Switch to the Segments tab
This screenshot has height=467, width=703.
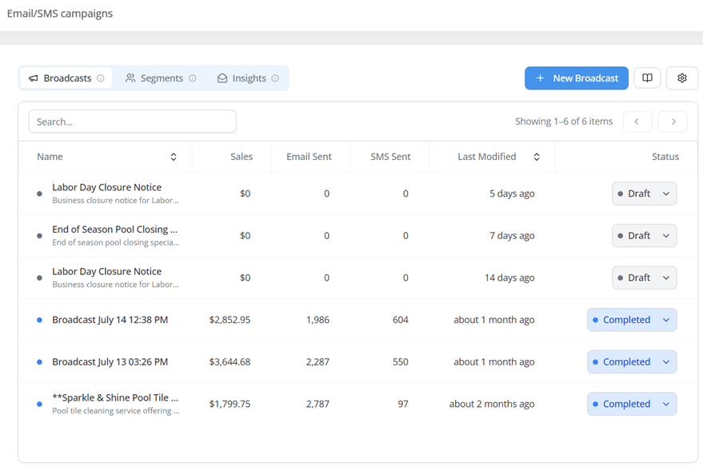tap(161, 78)
